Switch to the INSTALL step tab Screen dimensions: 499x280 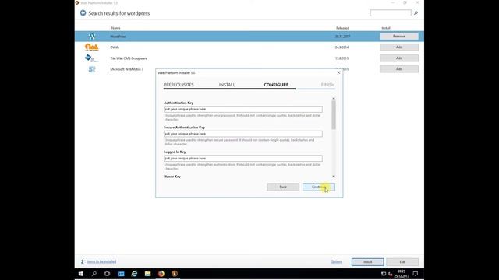(227, 85)
